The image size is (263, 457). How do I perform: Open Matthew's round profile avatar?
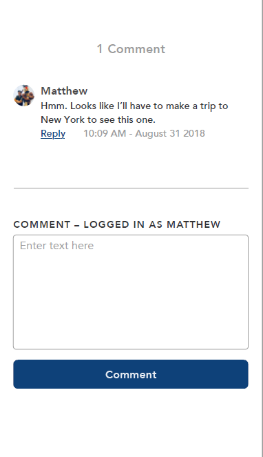[24, 95]
